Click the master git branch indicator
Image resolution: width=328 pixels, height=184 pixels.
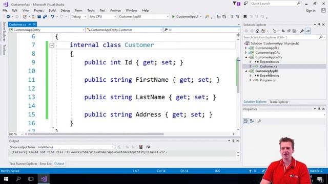(314, 171)
